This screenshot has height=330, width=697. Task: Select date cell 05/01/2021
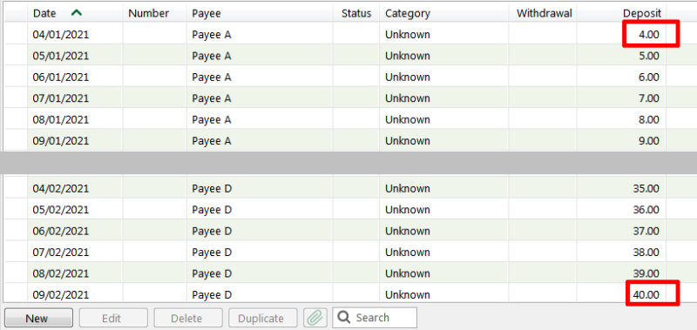point(61,56)
